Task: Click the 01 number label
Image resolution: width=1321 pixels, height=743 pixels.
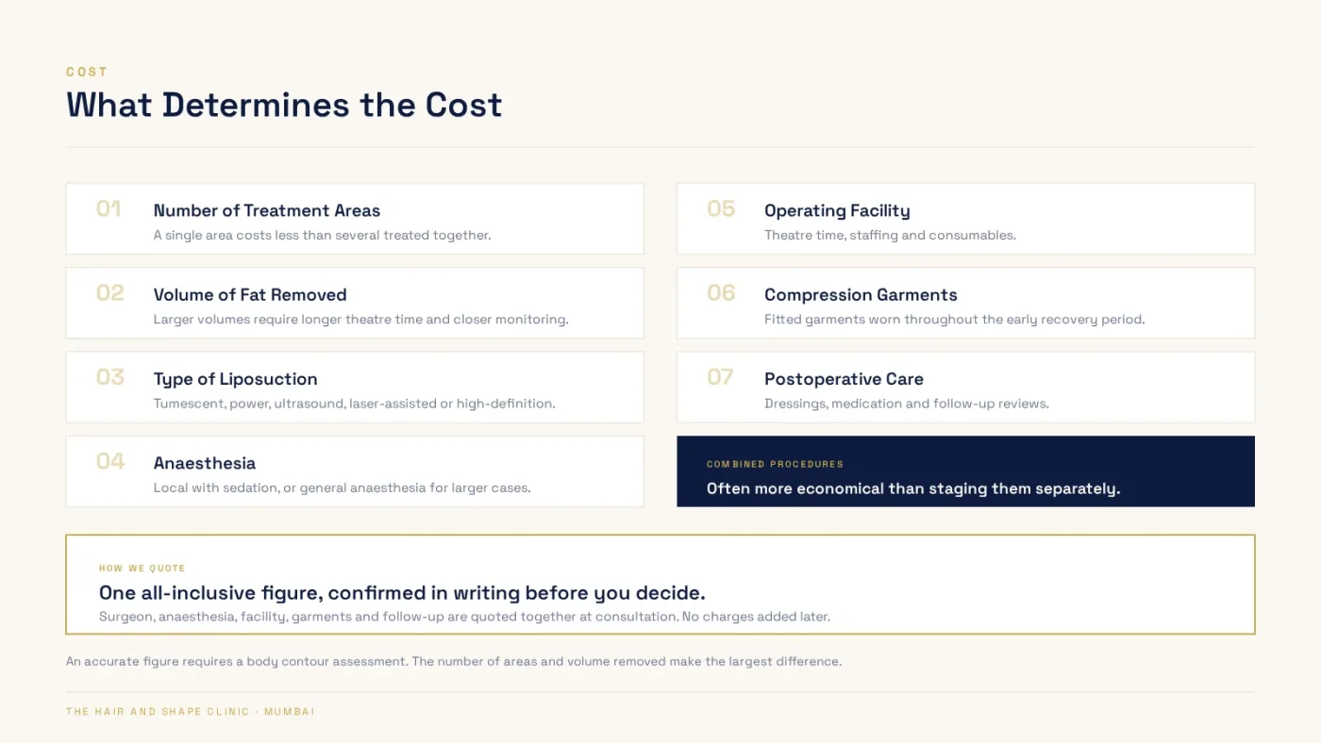Action: click(109, 208)
